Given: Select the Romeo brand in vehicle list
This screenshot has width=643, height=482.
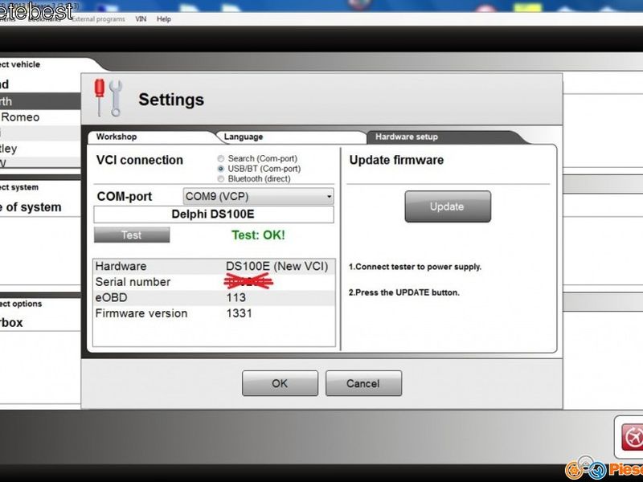Looking at the screenshot, I should click(39, 117).
